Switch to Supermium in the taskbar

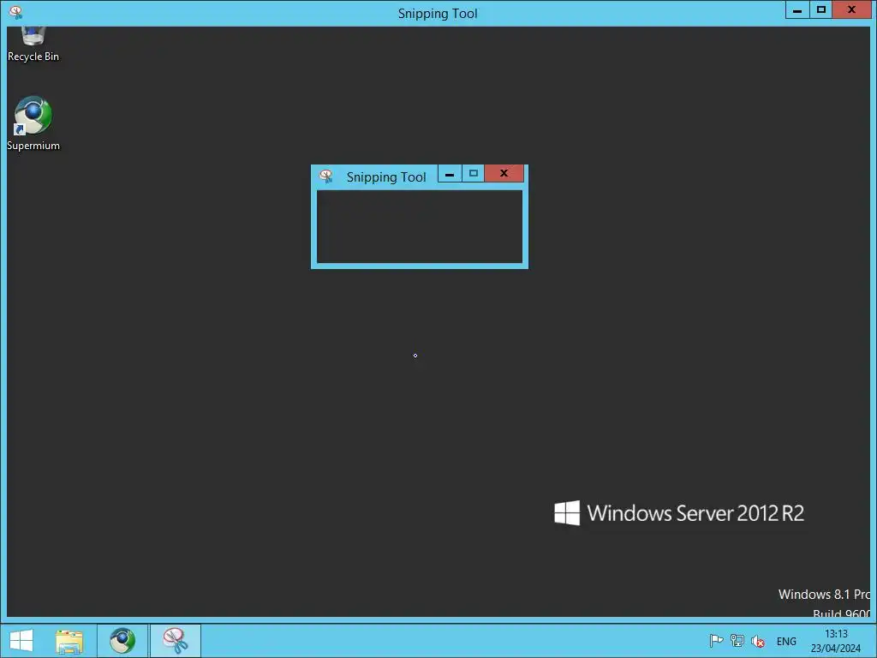coord(122,641)
